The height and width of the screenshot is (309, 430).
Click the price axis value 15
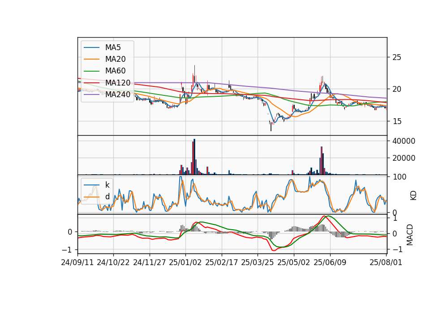point(397,121)
